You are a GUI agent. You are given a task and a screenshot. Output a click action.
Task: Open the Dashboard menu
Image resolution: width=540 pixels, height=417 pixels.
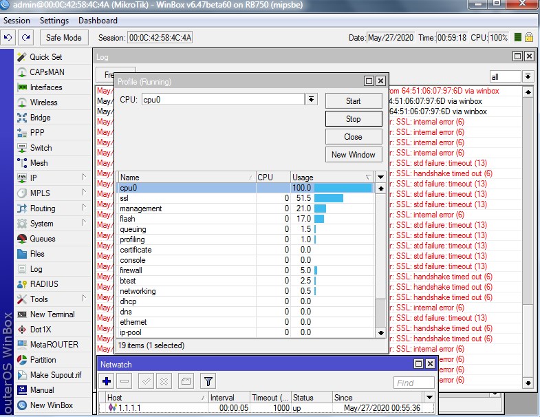[98, 21]
